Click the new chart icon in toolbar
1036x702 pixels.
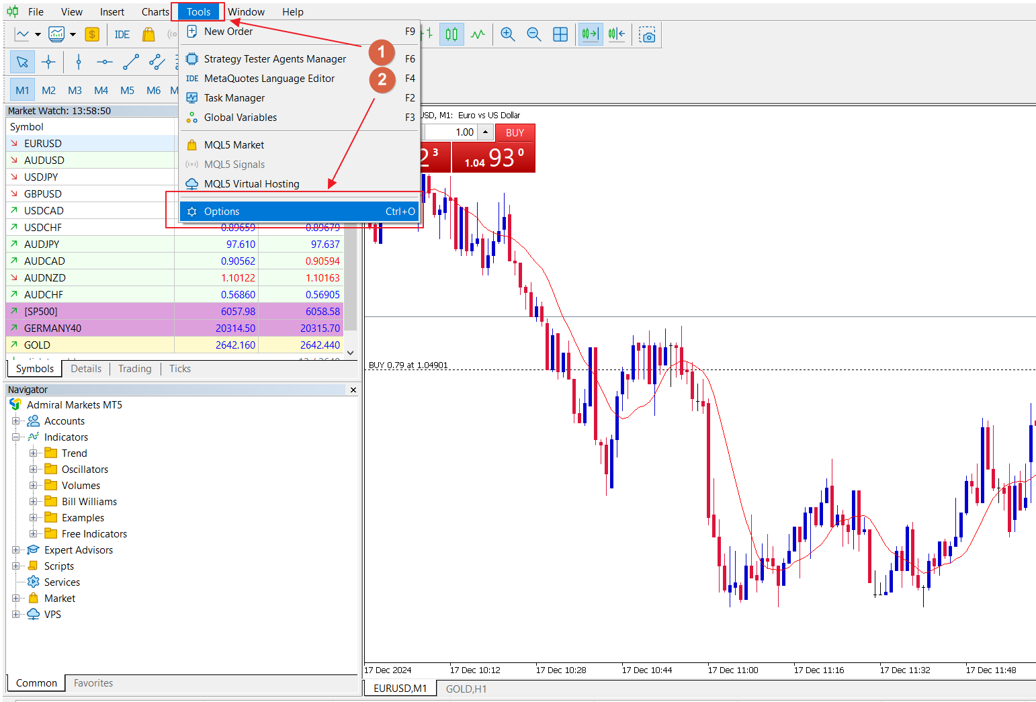22,34
